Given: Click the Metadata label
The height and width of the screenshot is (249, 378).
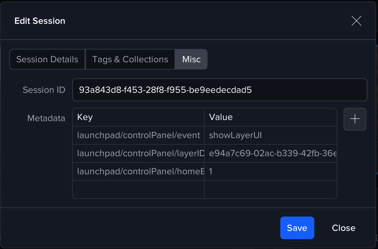Looking at the screenshot, I should pos(46,118).
